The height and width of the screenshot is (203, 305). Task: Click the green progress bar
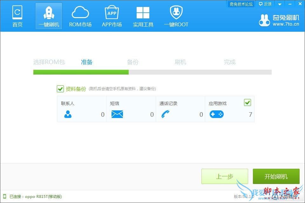click(x=80, y=72)
